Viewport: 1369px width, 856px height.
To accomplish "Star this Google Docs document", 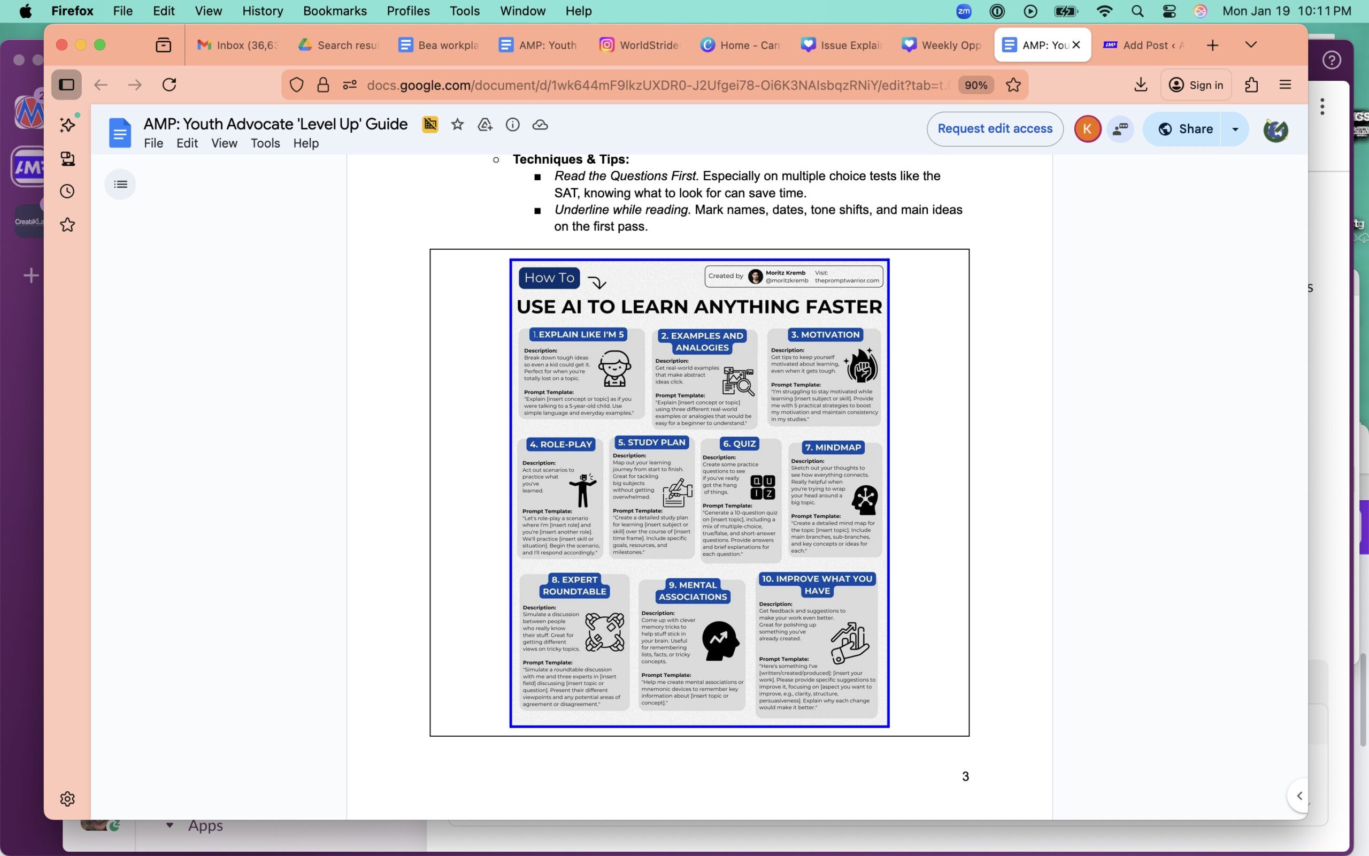I will [457, 125].
